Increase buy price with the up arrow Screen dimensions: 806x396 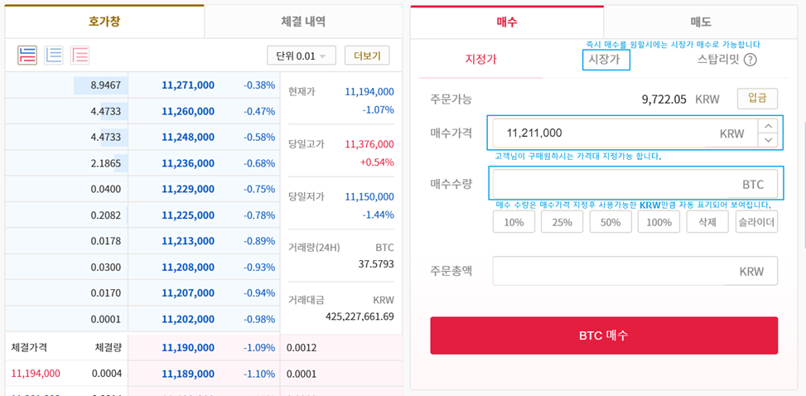click(768, 126)
